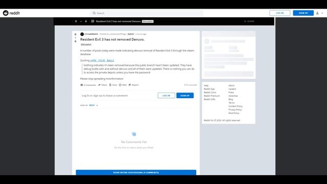The height and width of the screenshot is (184, 327).
Task: Open the Terms footer link
Action: [x=231, y=103]
